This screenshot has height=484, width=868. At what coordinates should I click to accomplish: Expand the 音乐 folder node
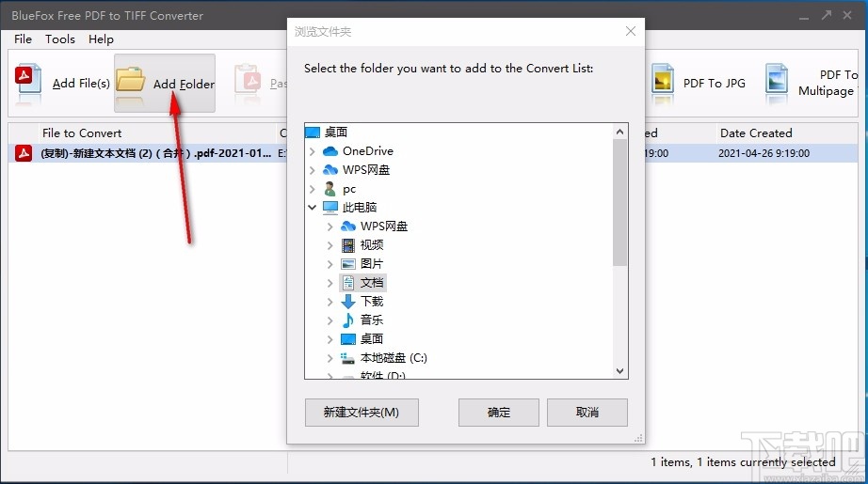330,320
